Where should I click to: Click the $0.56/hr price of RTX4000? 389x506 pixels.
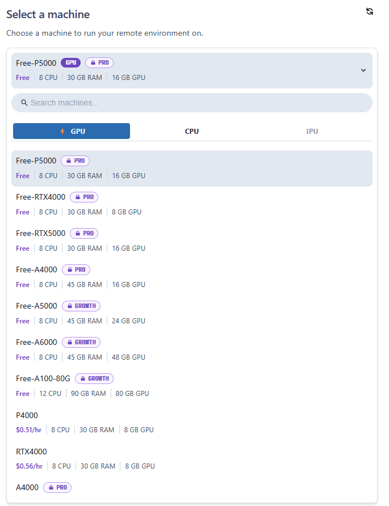(x=30, y=466)
